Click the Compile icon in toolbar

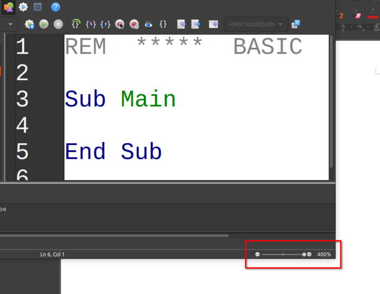(x=29, y=24)
